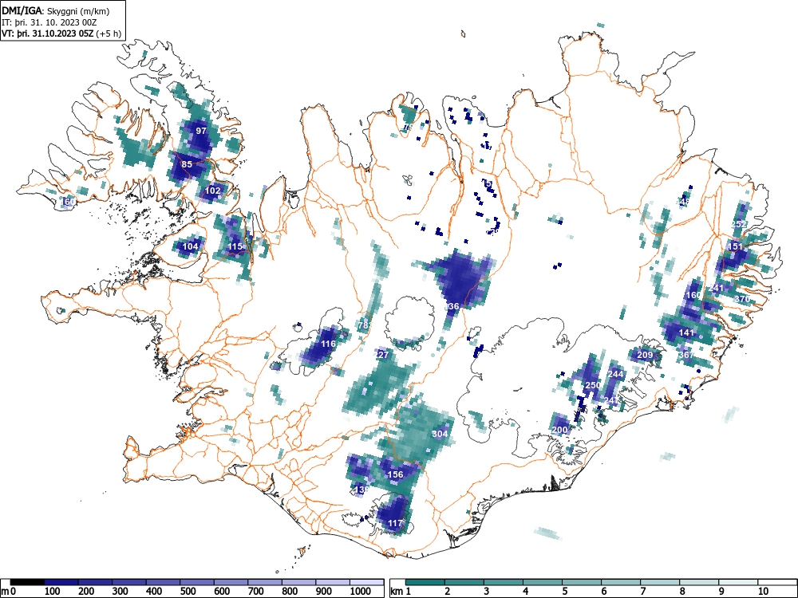Click the km legend tick label 8

(x=682, y=592)
